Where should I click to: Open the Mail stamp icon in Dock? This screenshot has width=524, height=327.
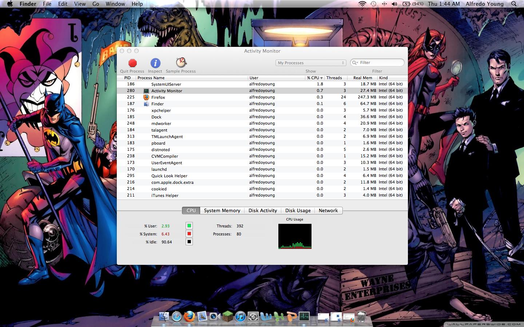coord(202,316)
